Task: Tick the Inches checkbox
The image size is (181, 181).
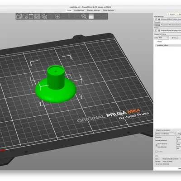Action: coord(157,152)
